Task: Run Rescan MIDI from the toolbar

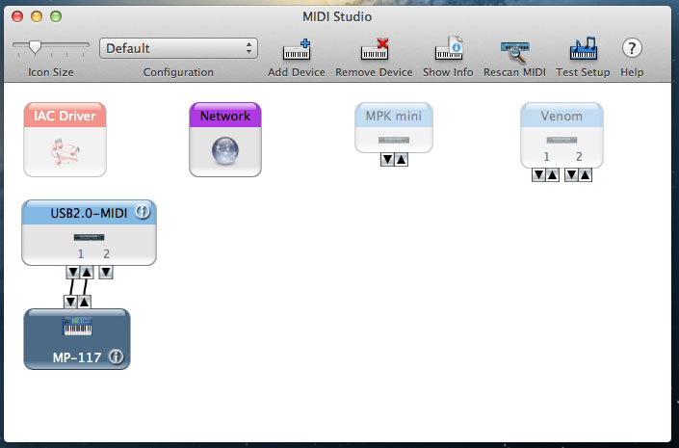Action: point(515,52)
